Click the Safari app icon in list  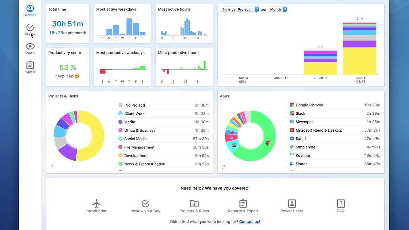292,139
